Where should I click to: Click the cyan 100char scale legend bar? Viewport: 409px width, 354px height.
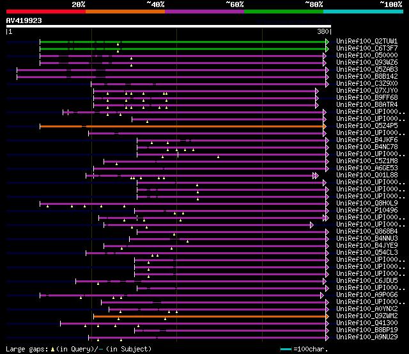[x=286, y=349]
